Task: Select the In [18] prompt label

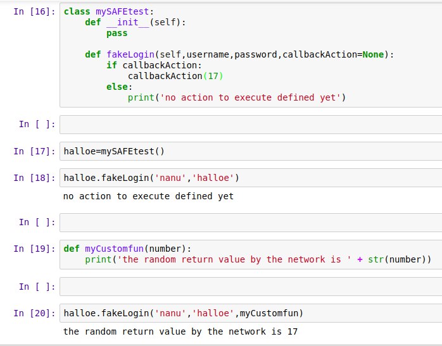Action: click(34, 178)
